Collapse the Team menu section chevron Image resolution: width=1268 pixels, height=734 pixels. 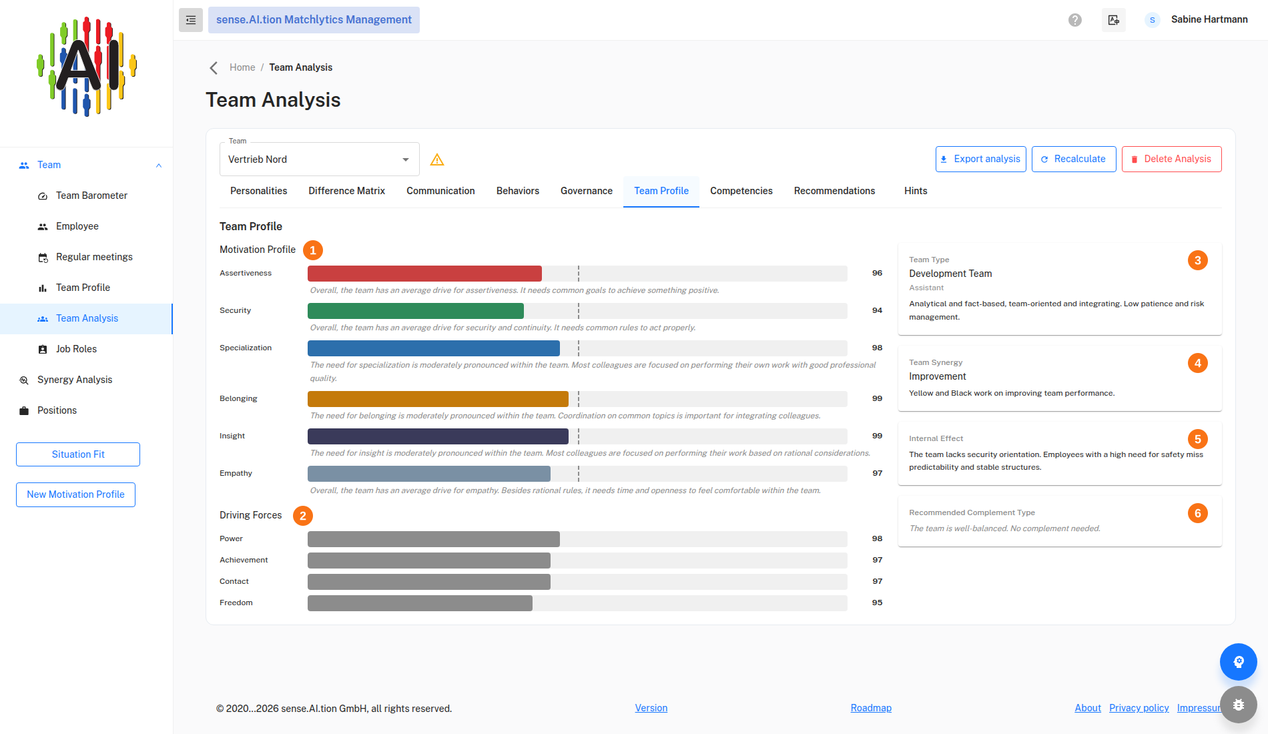[159, 165]
